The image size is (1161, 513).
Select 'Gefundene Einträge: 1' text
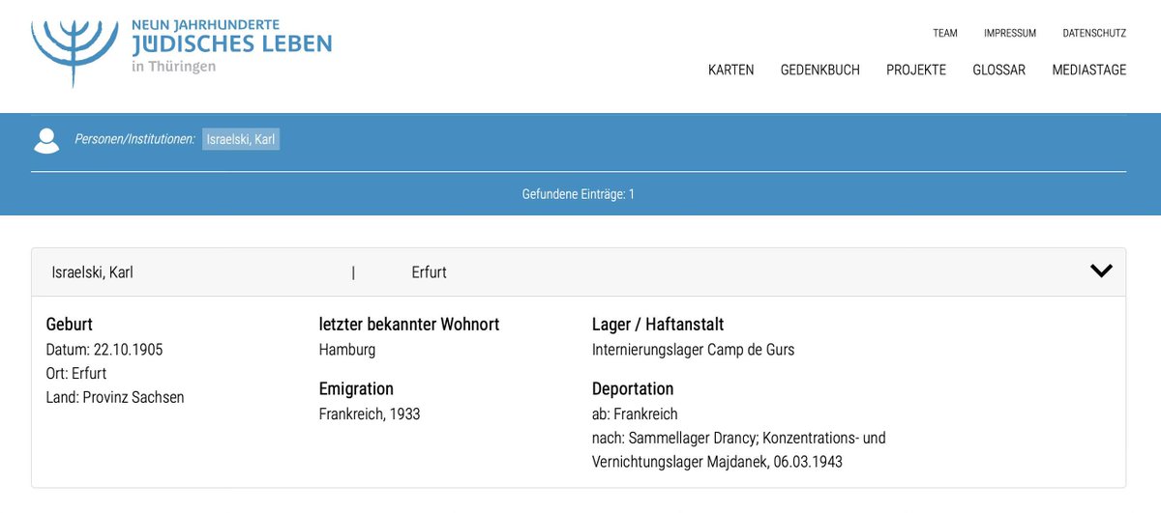tap(579, 194)
